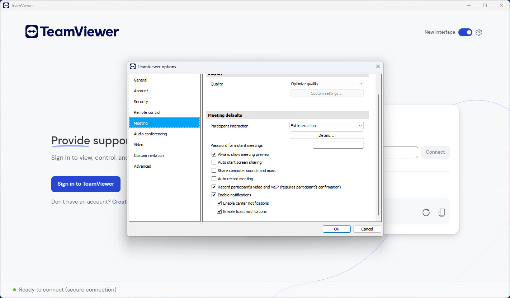Image resolution: width=510 pixels, height=298 pixels.
Task: Open the Quality dropdown
Action: 327,84
